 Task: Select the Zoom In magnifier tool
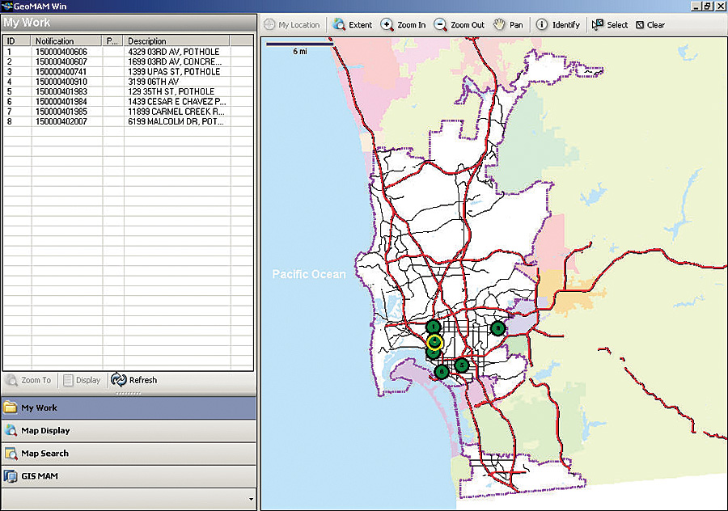click(403, 25)
